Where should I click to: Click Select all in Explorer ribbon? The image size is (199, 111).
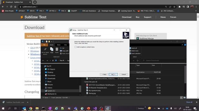tap(133, 48)
